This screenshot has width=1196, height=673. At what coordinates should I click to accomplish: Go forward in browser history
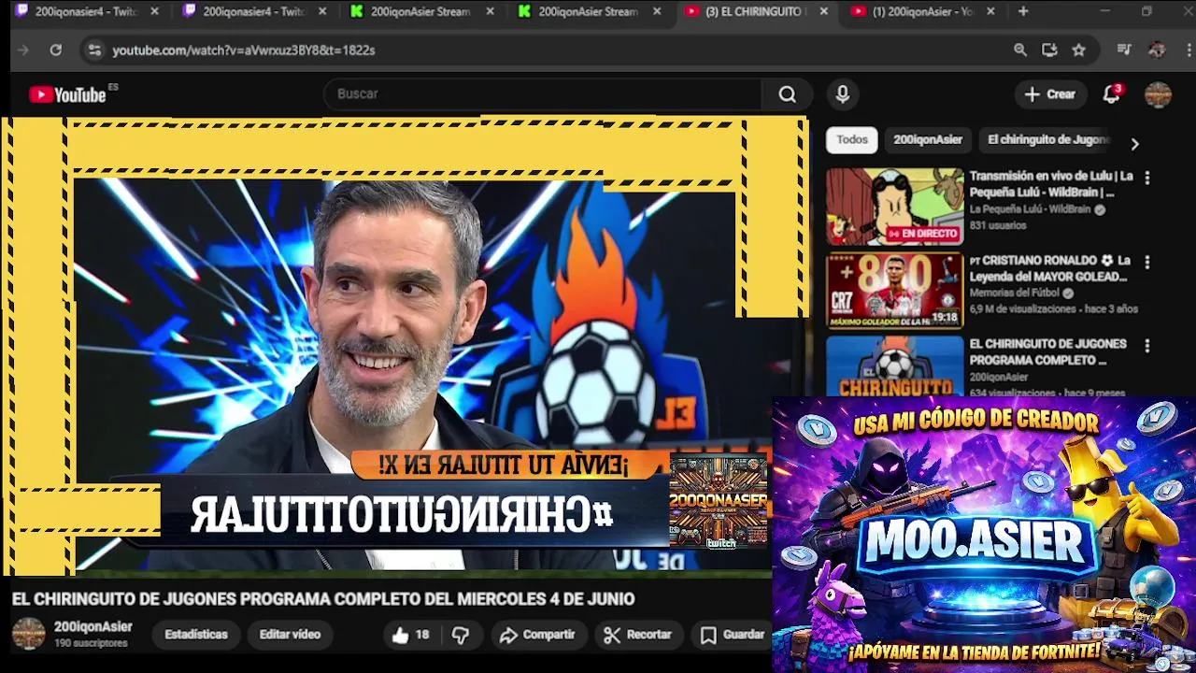(x=23, y=50)
